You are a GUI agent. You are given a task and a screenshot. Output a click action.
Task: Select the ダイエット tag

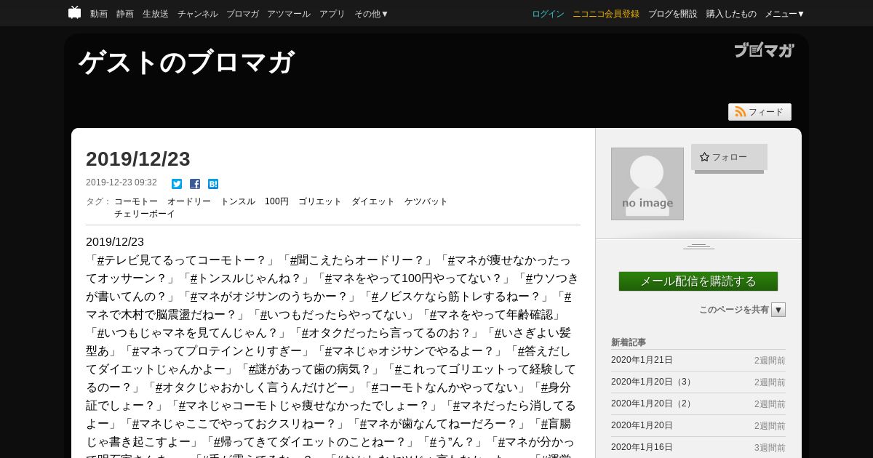(x=373, y=201)
